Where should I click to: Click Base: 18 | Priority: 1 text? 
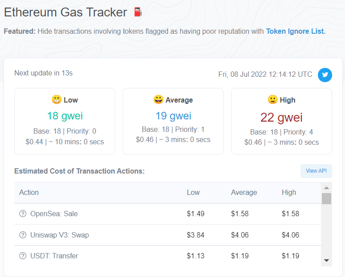[x=173, y=129]
